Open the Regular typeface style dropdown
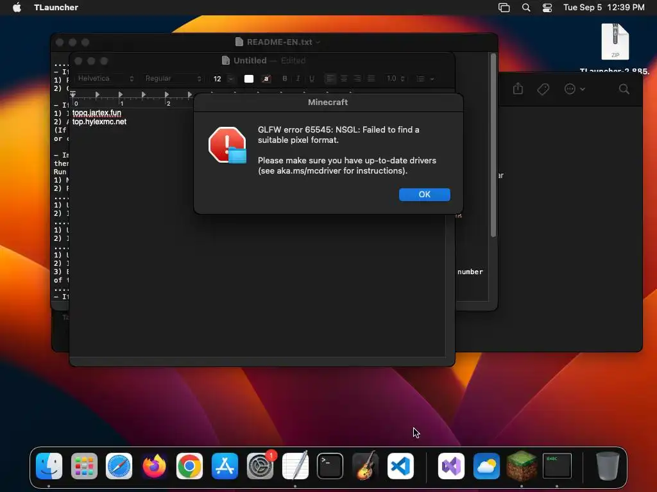The height and width of the screenshot is (492, 657). (x=173, y=79)
